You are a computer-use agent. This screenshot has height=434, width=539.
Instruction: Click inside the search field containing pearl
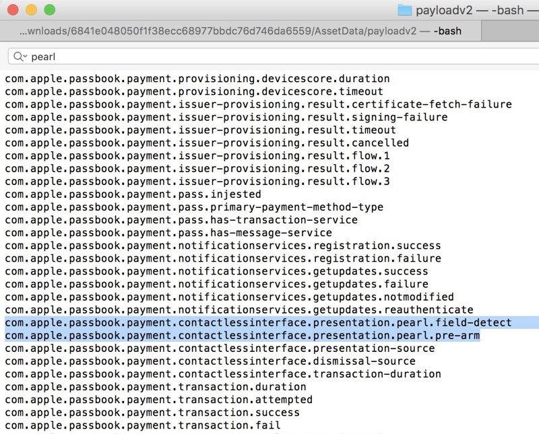pos(67,57)
